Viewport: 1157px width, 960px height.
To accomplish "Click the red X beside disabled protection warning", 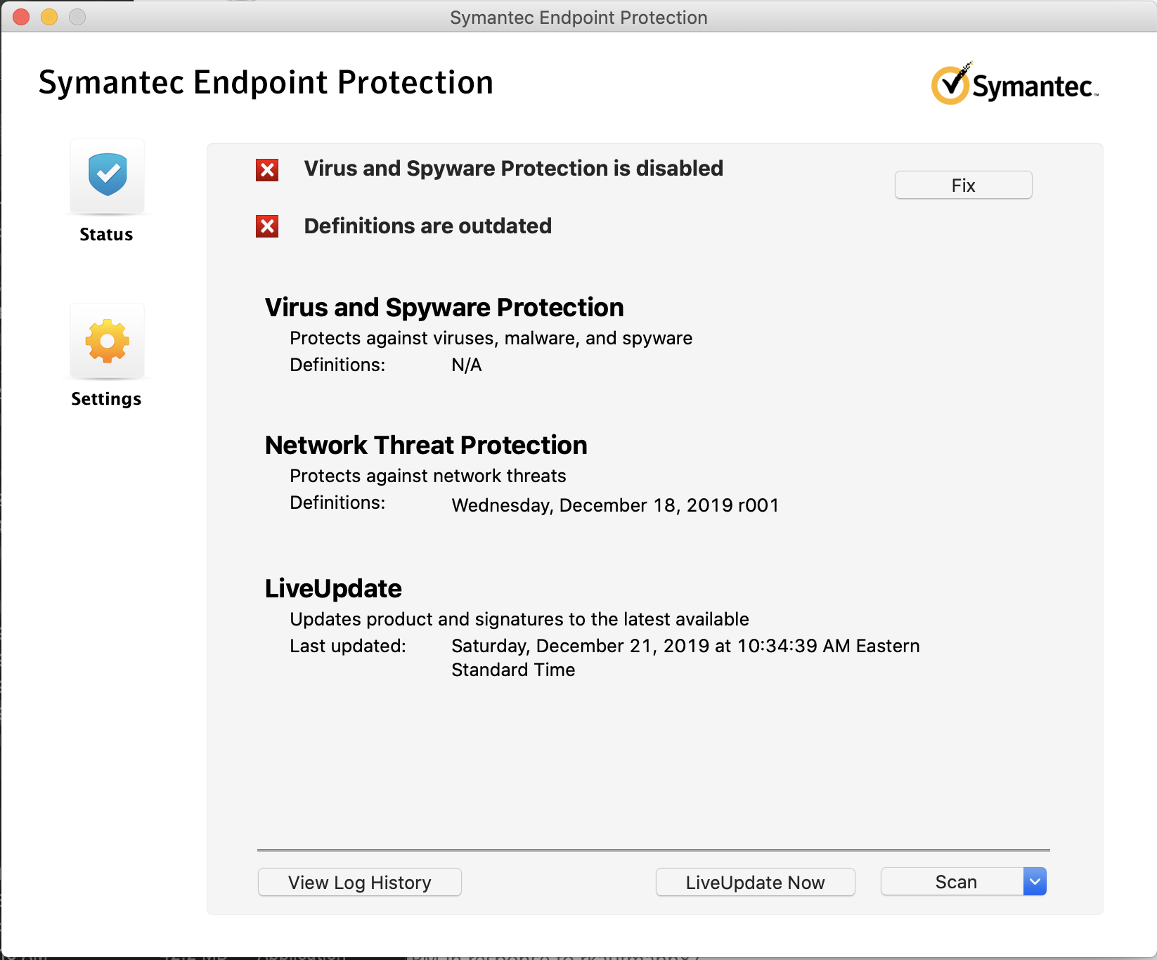I will click(267, 170).
